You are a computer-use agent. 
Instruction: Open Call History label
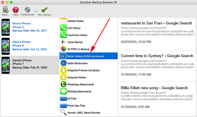[x=74, y=28]
